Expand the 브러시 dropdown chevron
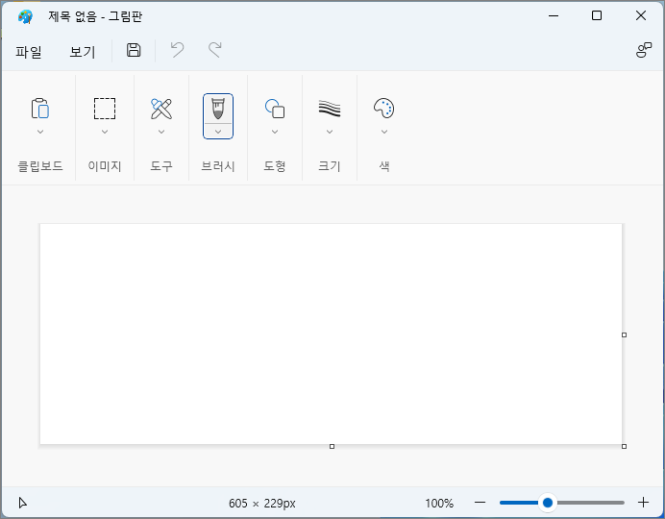The height and width of the screenshot is (519, 665). (218, 132)
